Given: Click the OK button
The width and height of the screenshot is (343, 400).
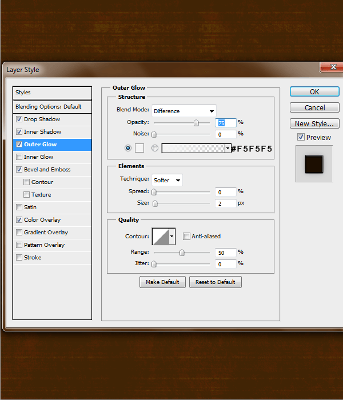Looking at the screenshot, I should click(x=314, y=92).
